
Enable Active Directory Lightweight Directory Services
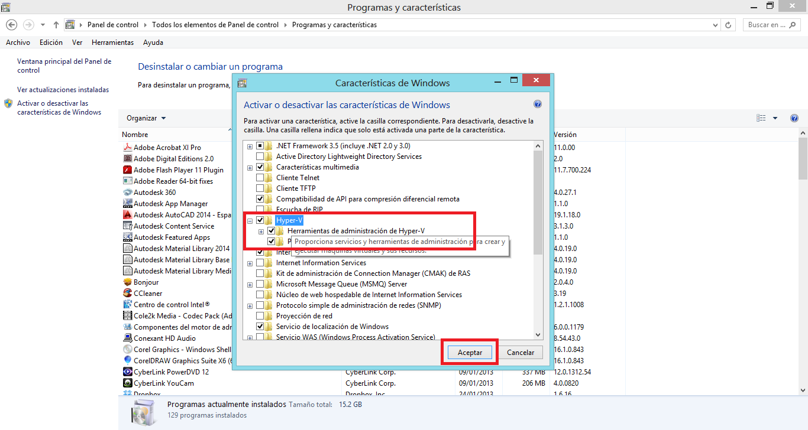click(x=260, y=157)
